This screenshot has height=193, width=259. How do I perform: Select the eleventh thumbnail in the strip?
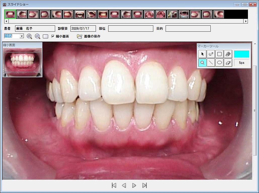pos(126,14)
